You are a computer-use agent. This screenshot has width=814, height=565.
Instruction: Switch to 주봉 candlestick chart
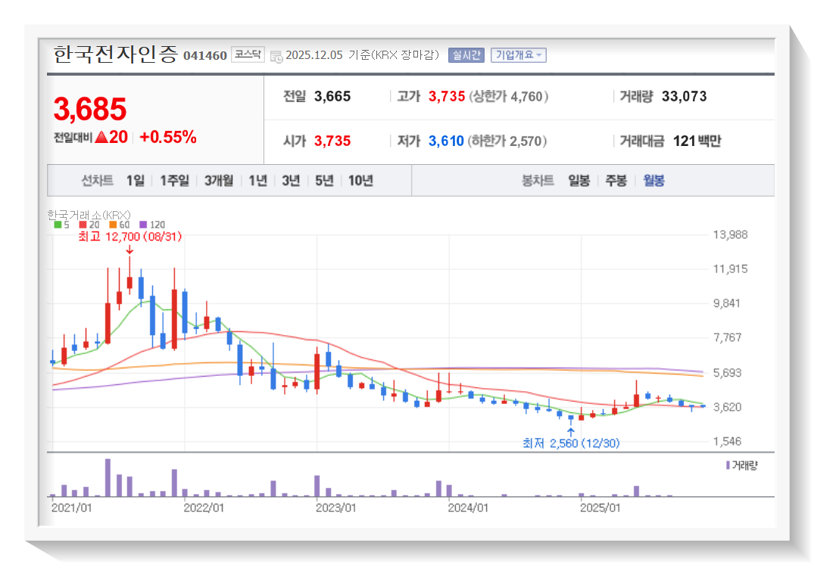(616, 180)
